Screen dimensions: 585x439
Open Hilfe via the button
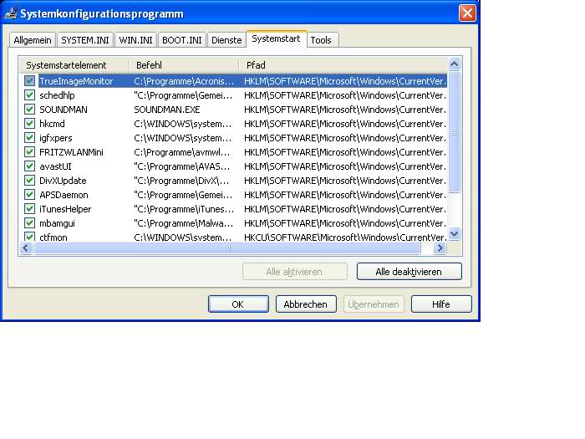441,304
